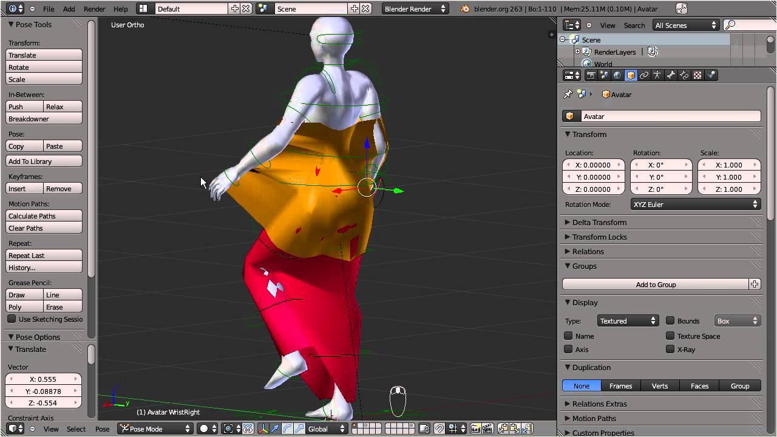The width and height of the screenshot is (777, 437).
Task: Open the display Type Textured dropdown
Action: [x=628, y=320]
